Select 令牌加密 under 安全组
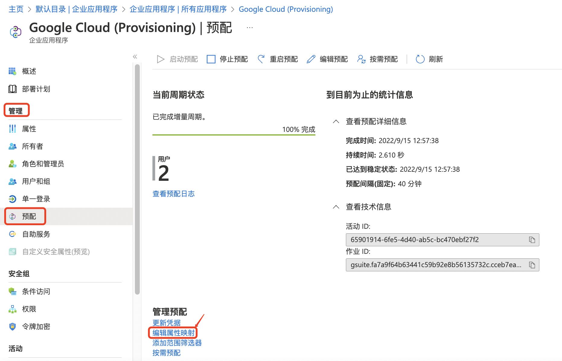 click(x=36, y=327)
